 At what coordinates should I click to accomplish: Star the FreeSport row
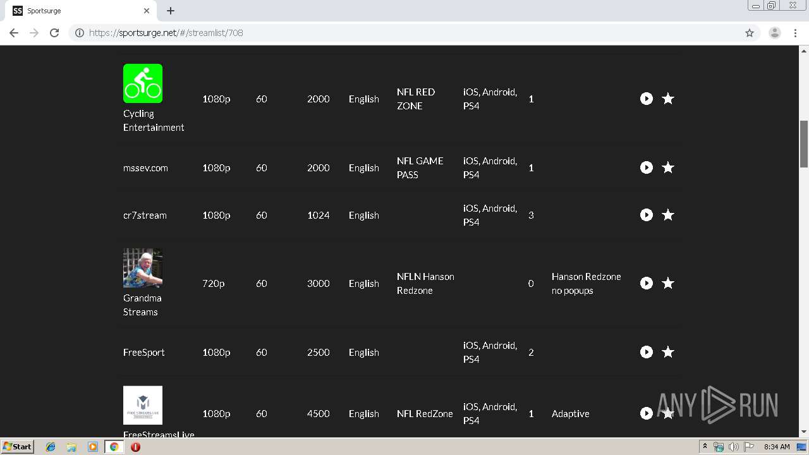668,352
